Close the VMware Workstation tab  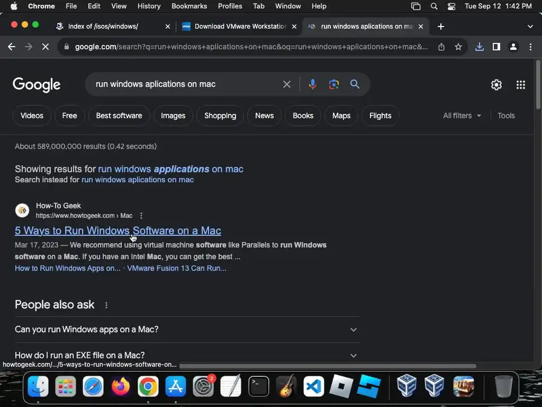294,26
